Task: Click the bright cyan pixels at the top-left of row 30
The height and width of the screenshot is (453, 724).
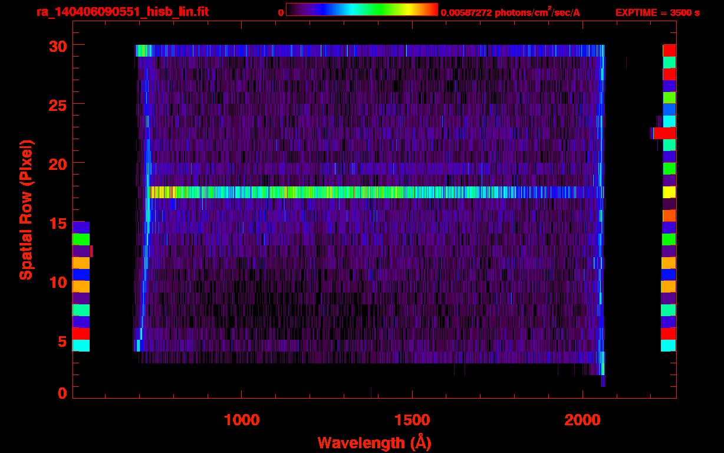Action: (143, 51)
